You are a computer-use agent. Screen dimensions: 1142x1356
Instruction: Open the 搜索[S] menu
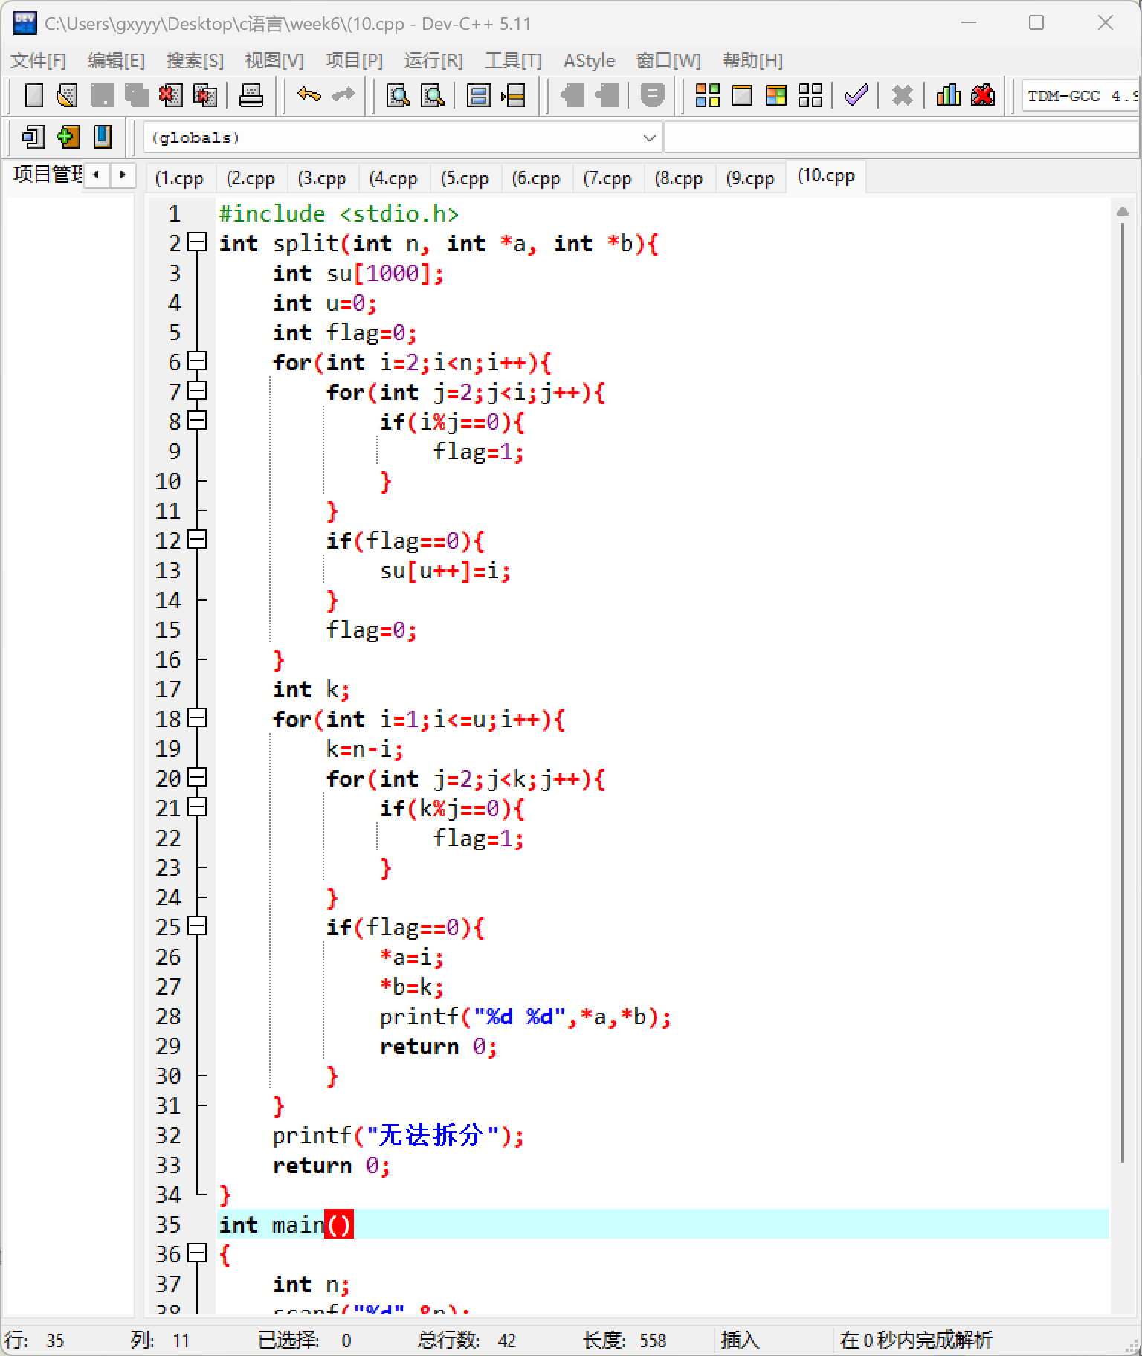[x=195, y=60]
